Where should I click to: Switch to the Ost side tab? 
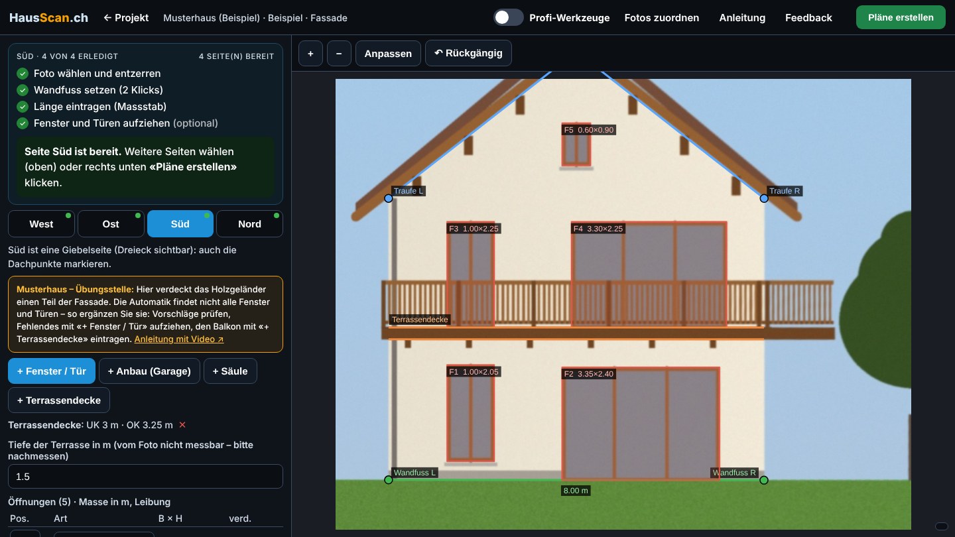(x=111, y=224)
